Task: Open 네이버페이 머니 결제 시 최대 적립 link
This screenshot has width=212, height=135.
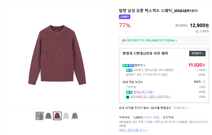Action: click(x=150, y=97)
